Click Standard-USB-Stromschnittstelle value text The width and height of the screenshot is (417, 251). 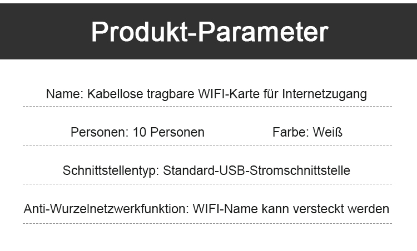(x=256, y=170)
